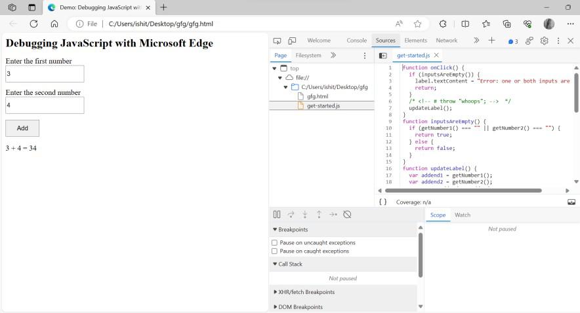Image resolution: width=580 pixels, height=313 pixels.
Task: Click the Step icon in debugger toolbar
Action: (x=333, y=214)
